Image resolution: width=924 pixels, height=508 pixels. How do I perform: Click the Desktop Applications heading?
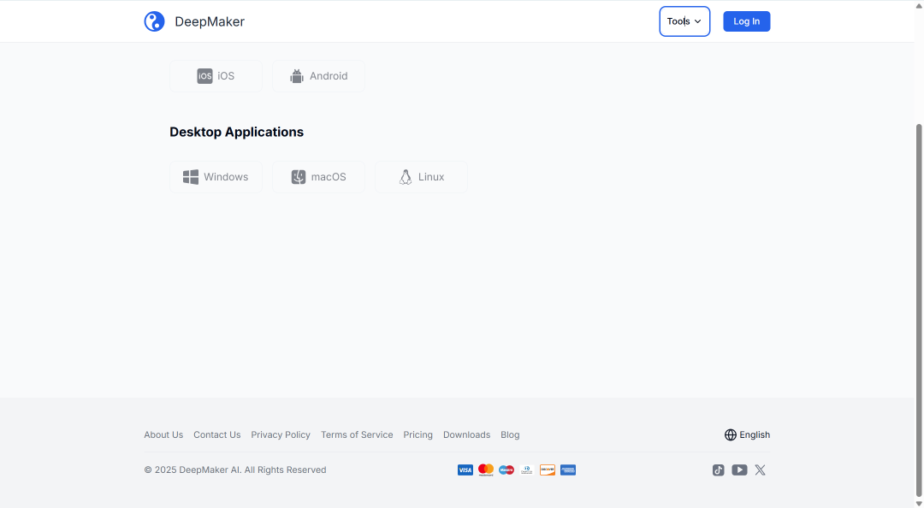tap(236, 132)
